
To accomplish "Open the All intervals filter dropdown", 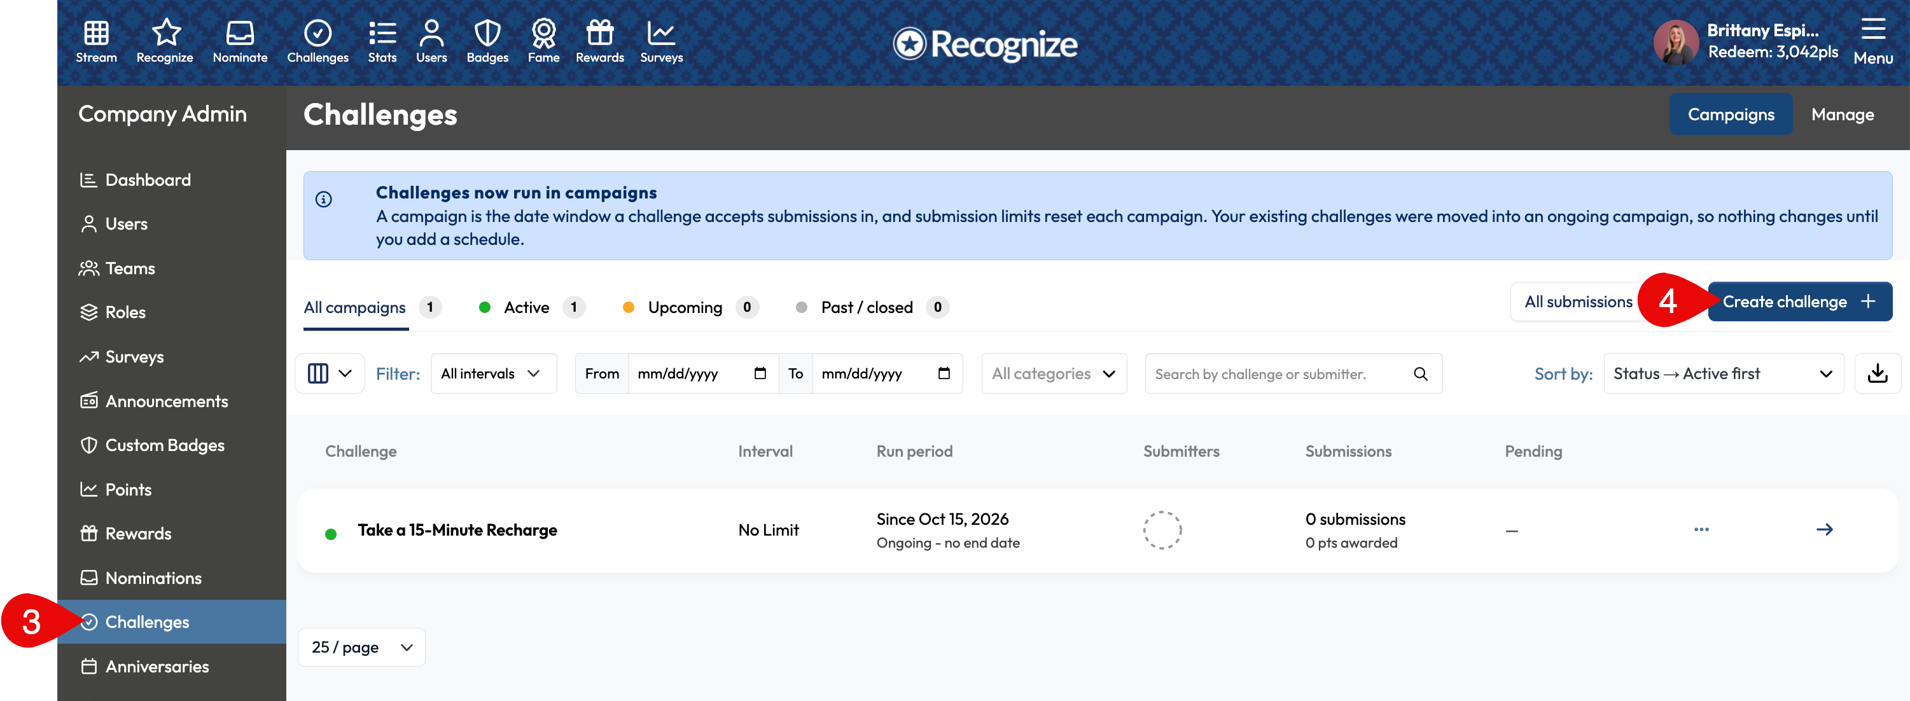I will (x=493, y=373).
